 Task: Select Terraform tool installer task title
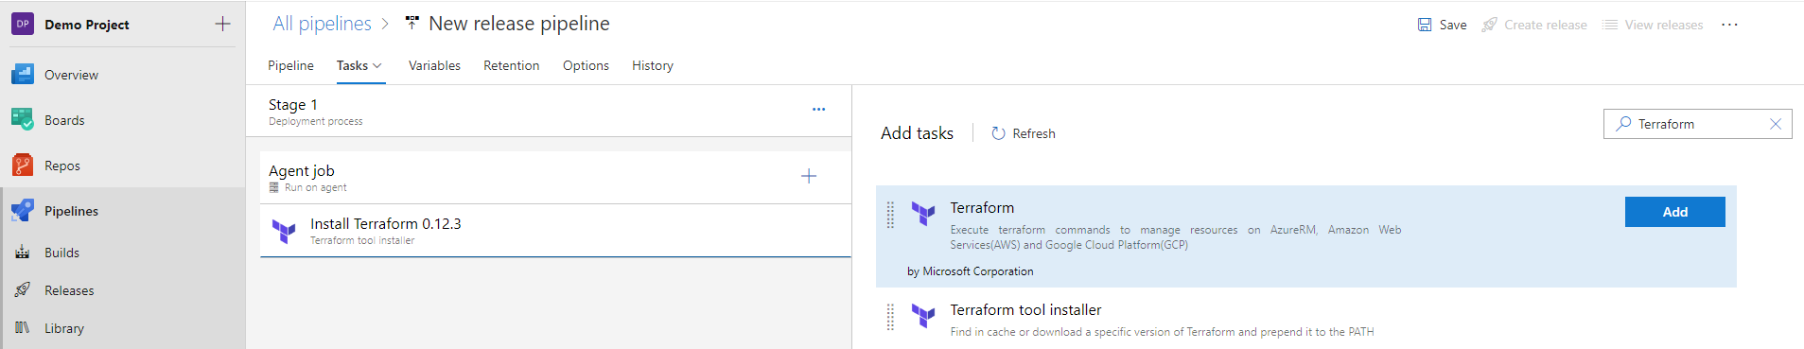(1025, 309)
